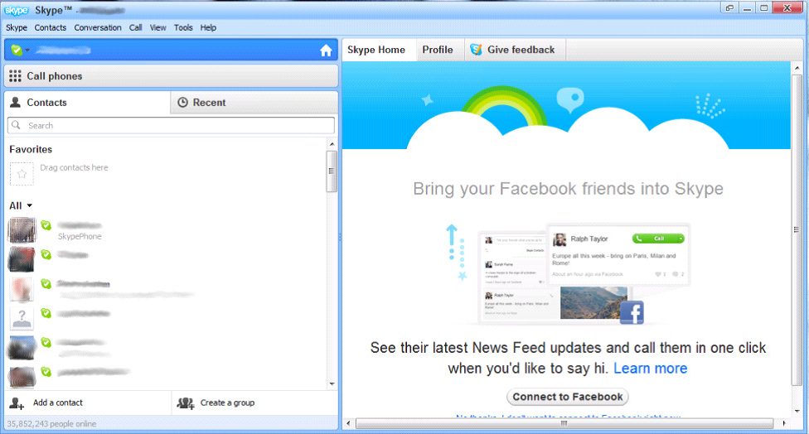Screen dimensions: 809x434
Task: Click the Favorites star placeholder
Action: tap(22, 174)
